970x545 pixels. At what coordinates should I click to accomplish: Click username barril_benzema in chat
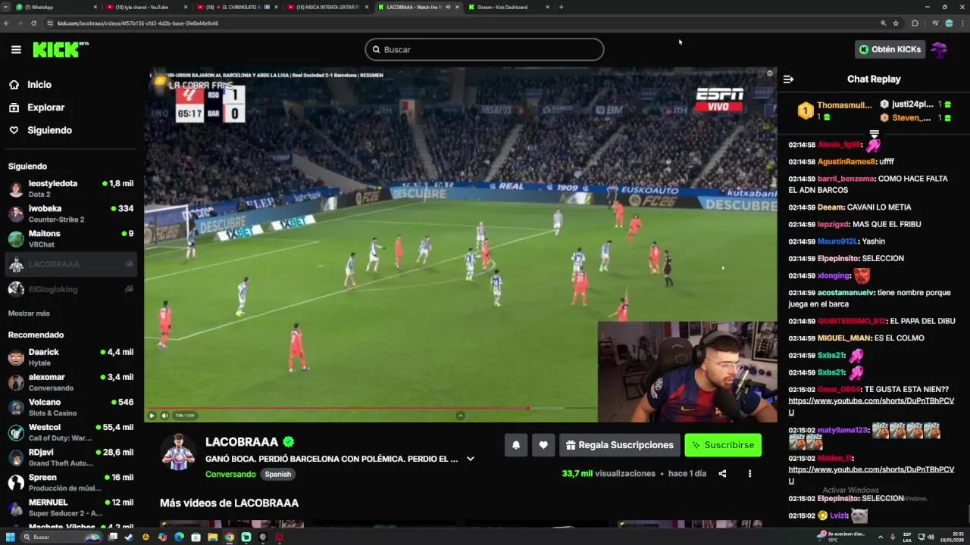click(x=846, y=179)
